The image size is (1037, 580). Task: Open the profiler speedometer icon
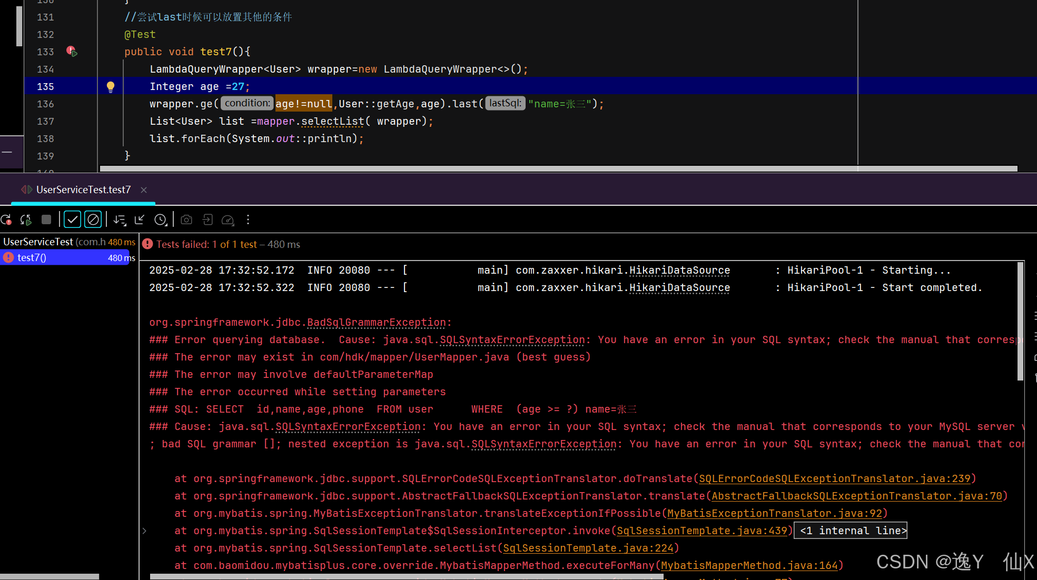coord(228,219)
